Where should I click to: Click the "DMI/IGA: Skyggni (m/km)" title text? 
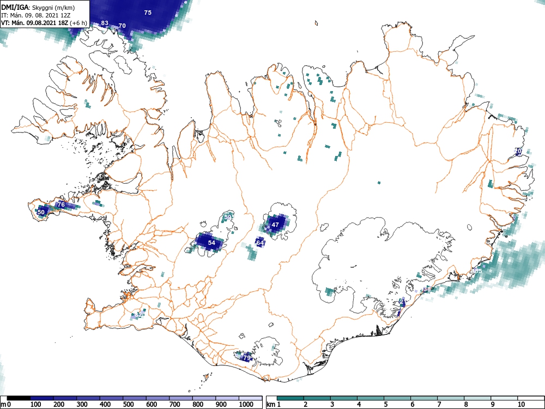point(38,7)
